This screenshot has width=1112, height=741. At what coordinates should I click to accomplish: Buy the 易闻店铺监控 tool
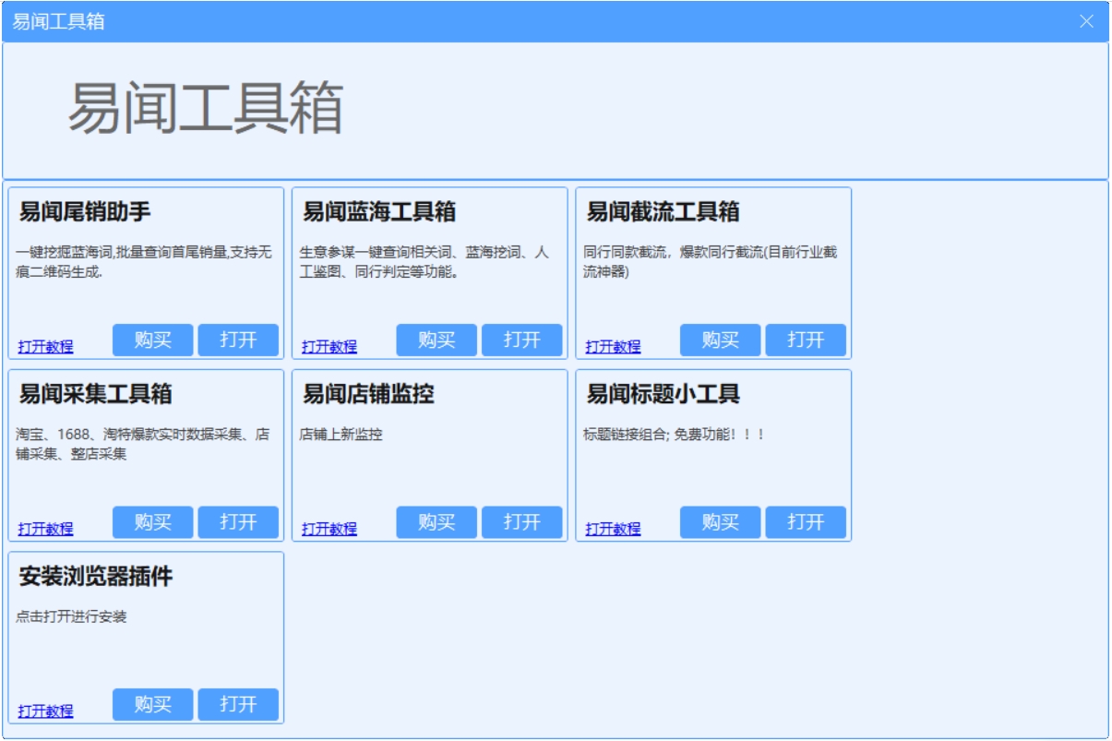pyautogui.click(x=436, y=522)
